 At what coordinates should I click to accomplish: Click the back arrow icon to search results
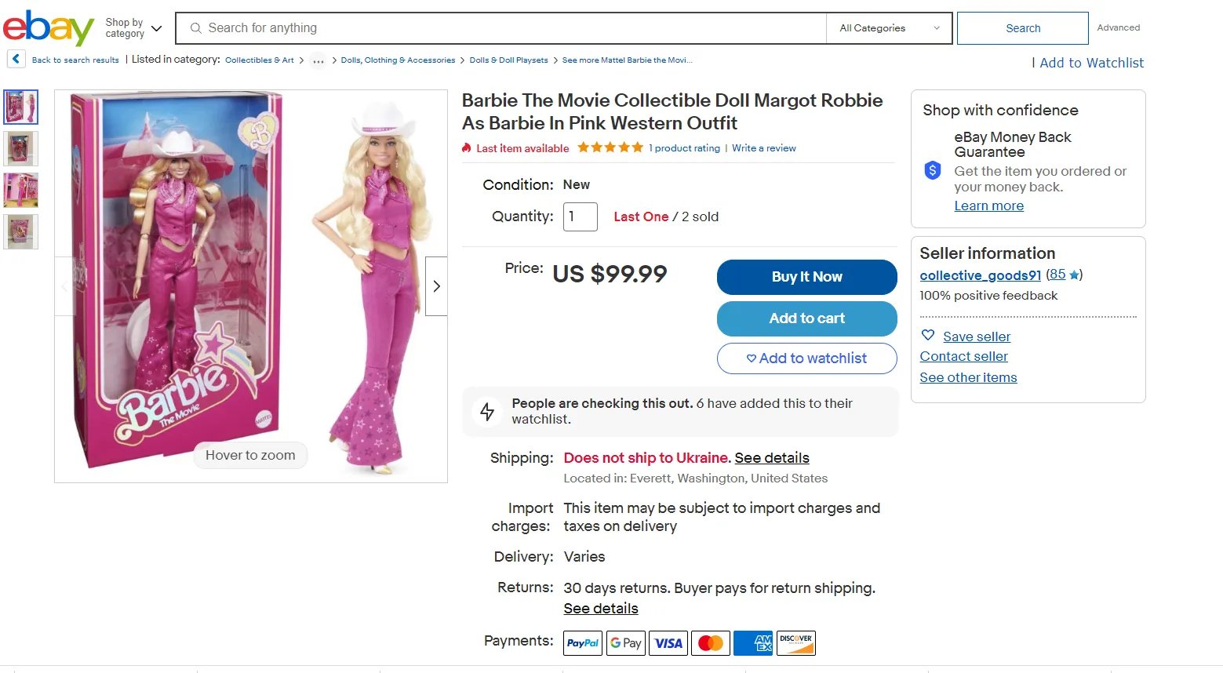pos(16,59)
